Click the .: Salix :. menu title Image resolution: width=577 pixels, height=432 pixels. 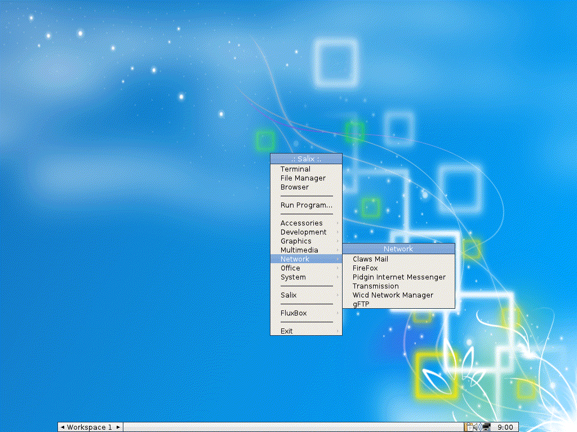pos(306,159)
